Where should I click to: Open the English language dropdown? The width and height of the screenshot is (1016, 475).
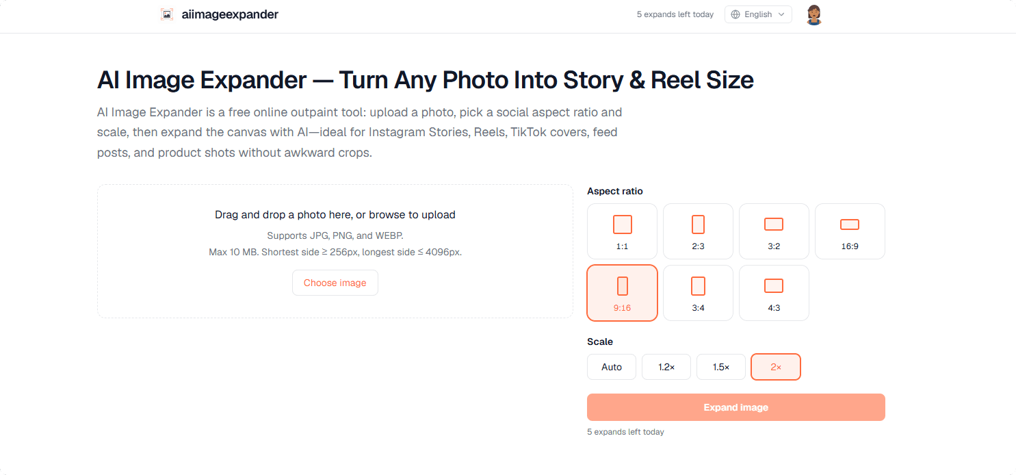tap(758, 14)
